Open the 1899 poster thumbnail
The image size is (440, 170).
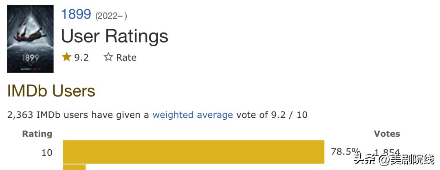[x=30, y=39]
